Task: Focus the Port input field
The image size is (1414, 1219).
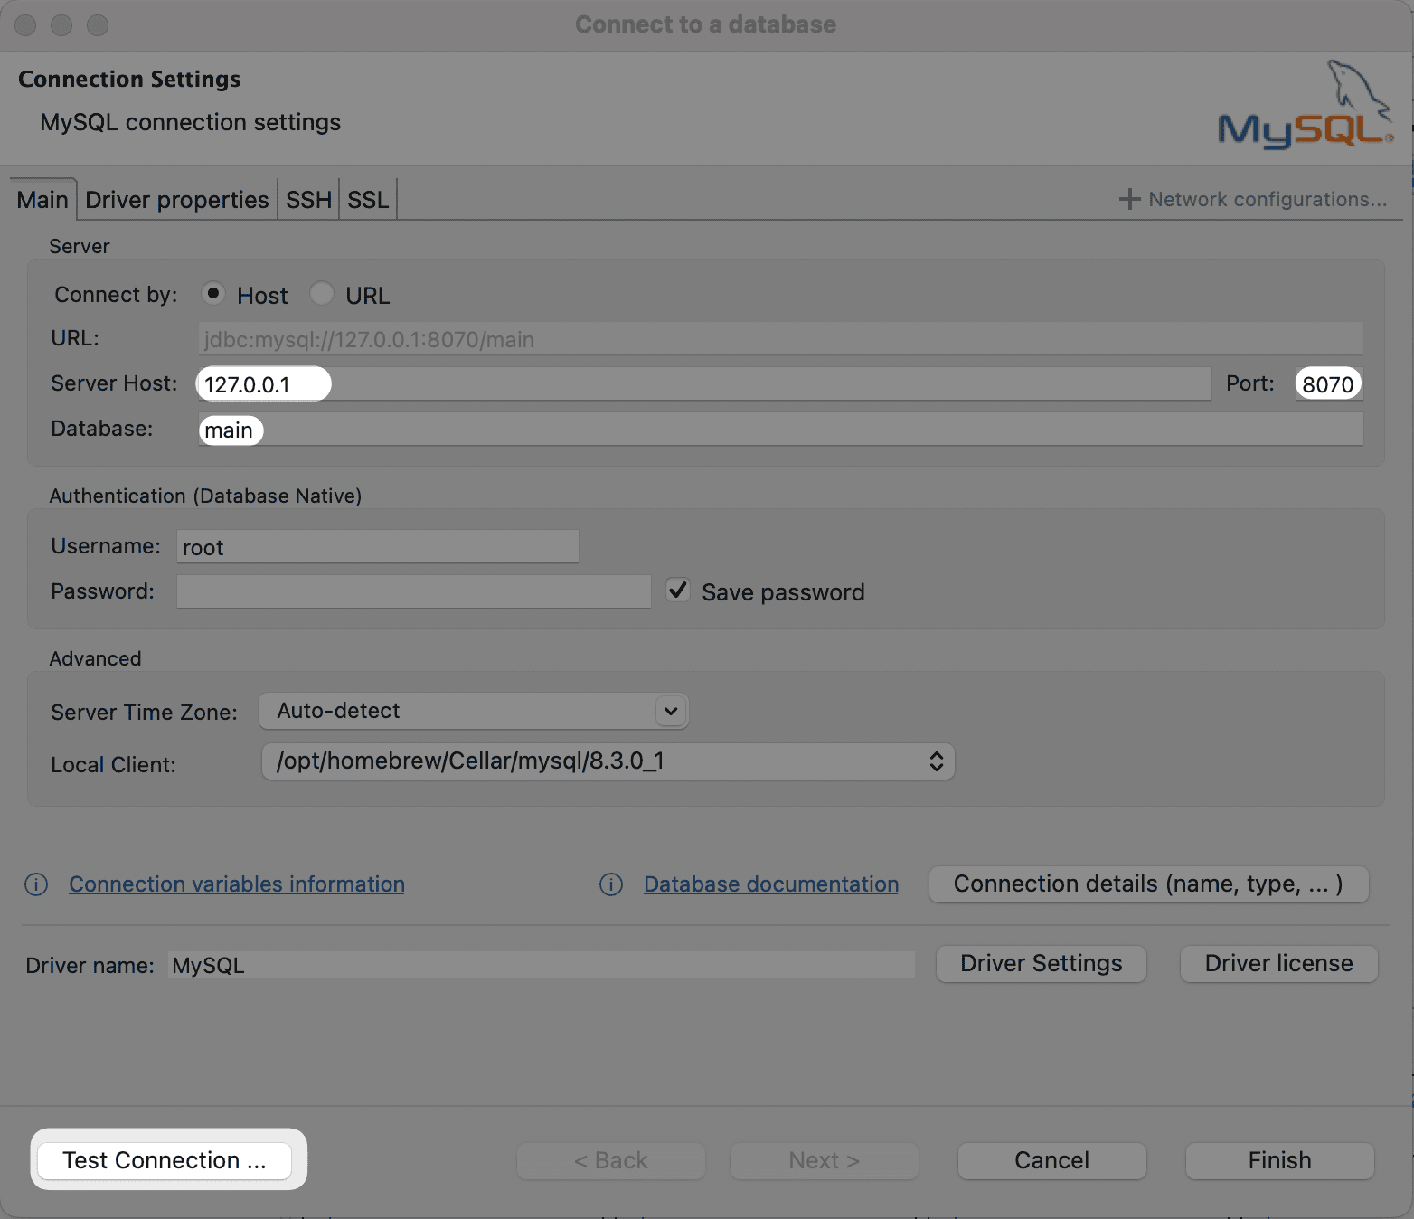Action: (x=1328, y=384)
